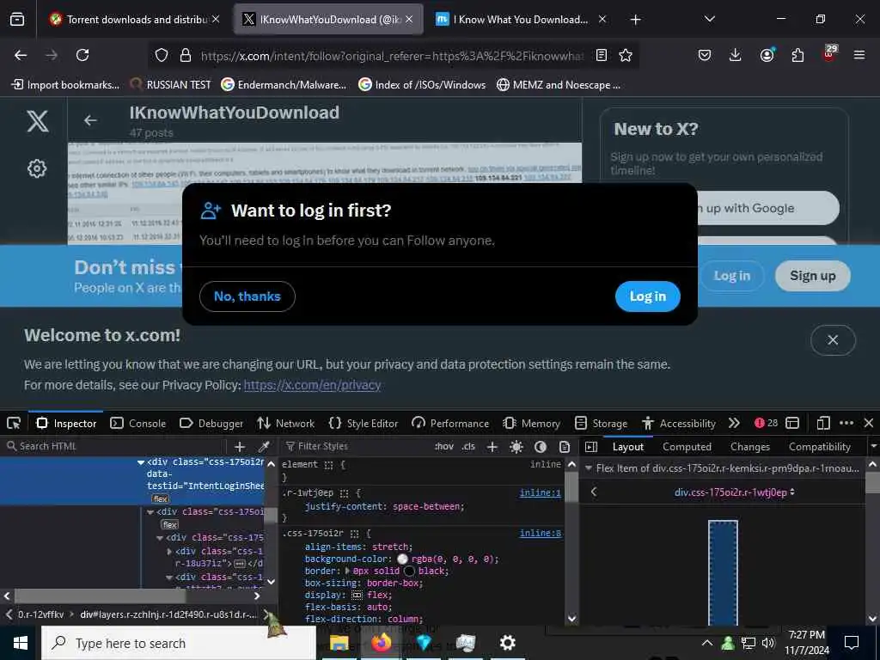Toggle print media simulation
This screenshot has width=880, height=660.
click(565, 447)
